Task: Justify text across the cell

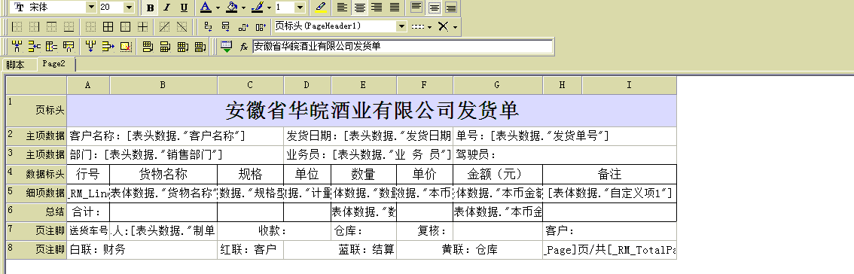Action: [395, 8]
